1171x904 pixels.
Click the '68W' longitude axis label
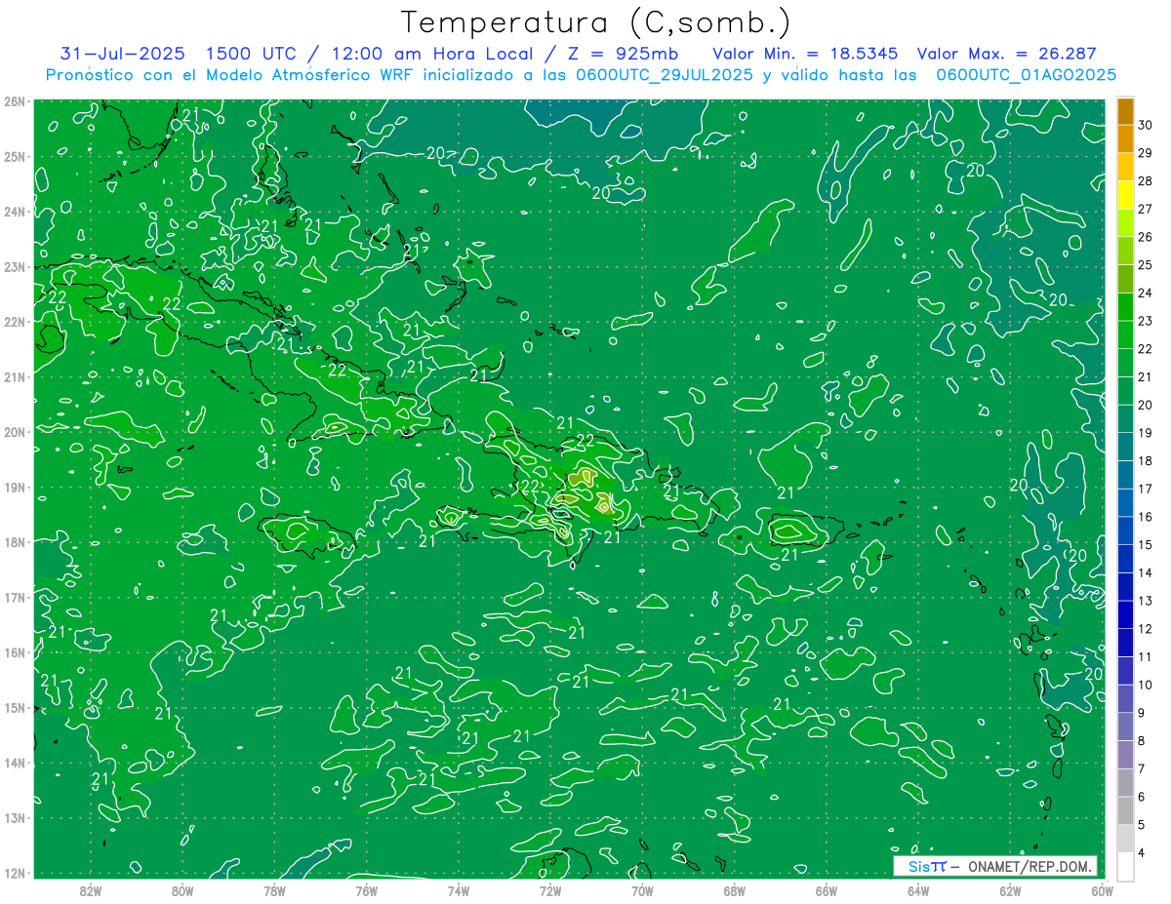coord(734,890)
